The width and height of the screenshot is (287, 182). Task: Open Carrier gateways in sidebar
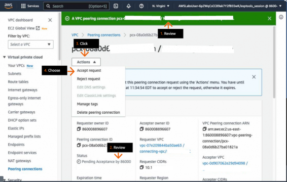coord(21,112)
